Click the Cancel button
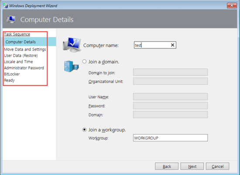This screenshot has height=175, width=240. pos(217,166)
